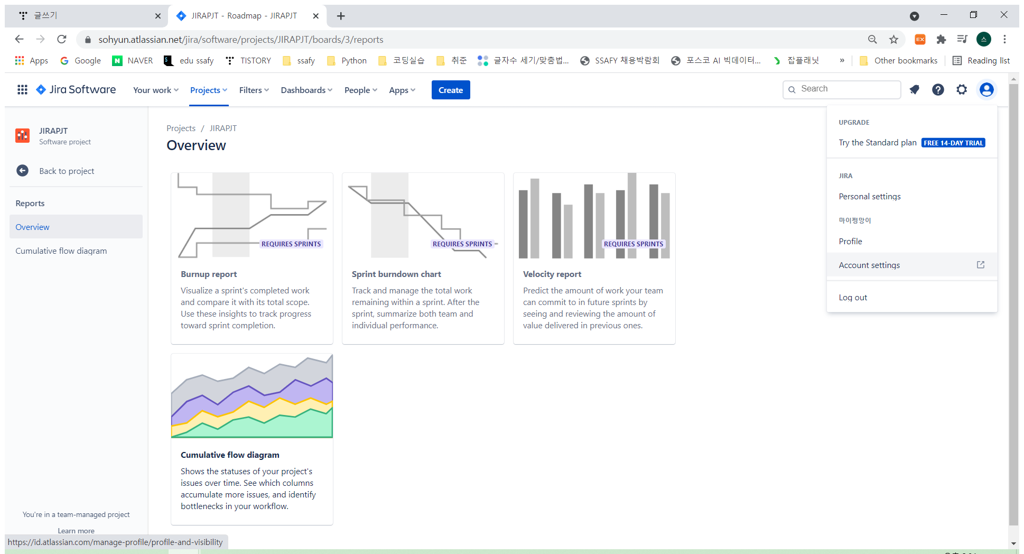
Task: Select Cumulative flow diagram in sidebar
Action: [76, 251]
